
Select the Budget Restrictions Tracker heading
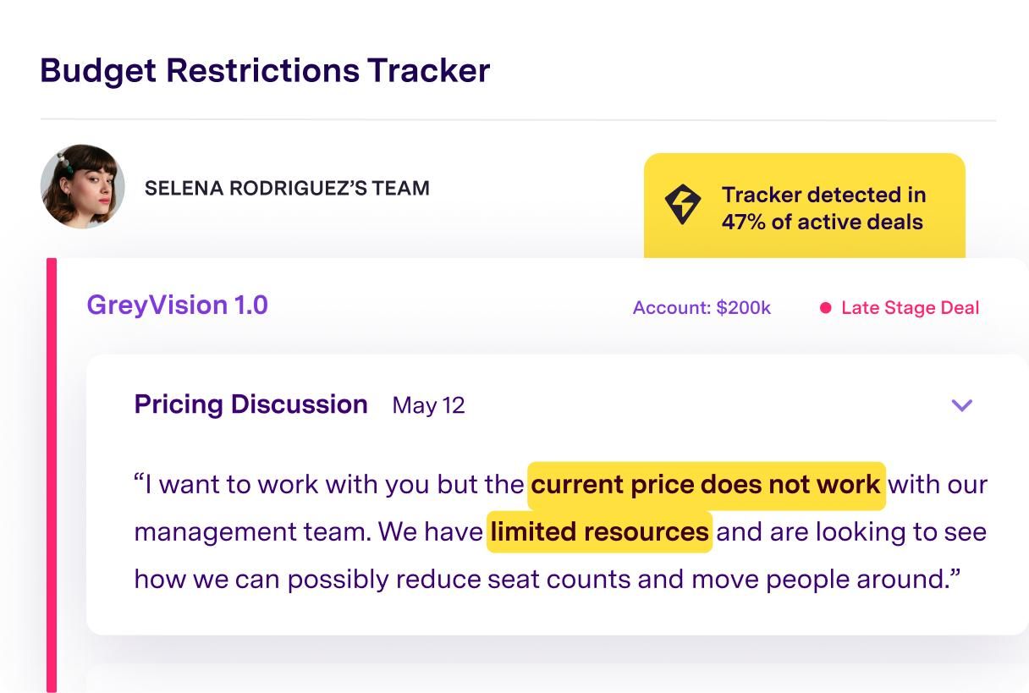point(265,71)
